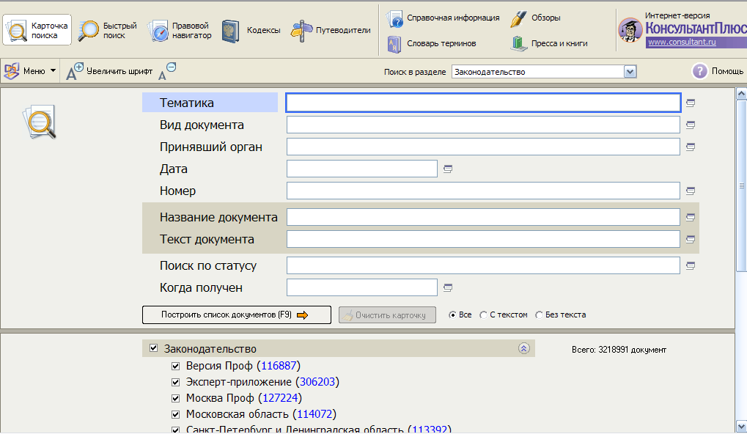
Task: Click Увеличить шрифт increase font icon
Action: pos(74,71)
